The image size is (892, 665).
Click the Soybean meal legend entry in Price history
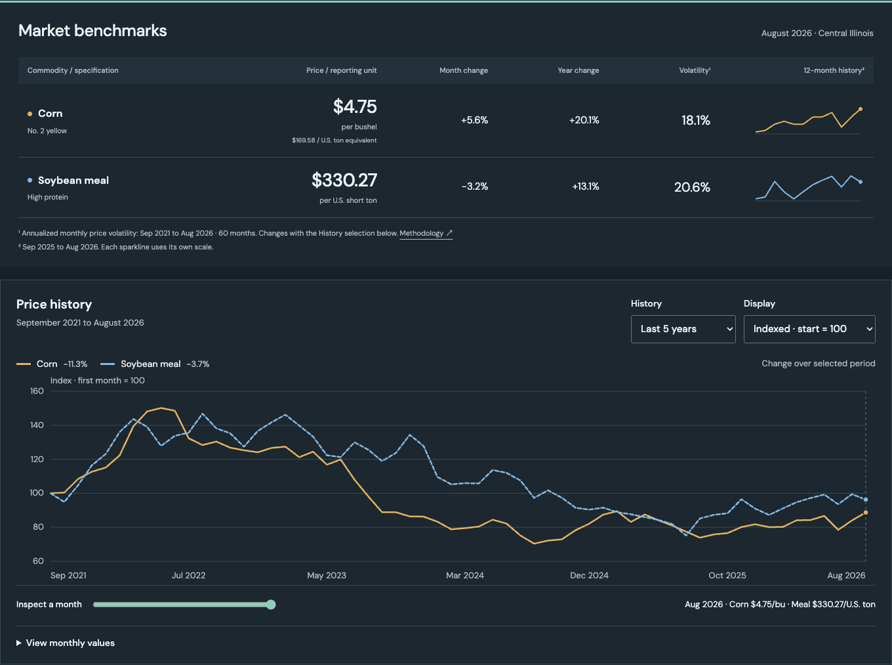pyautogui.click(x=155, y=364)
